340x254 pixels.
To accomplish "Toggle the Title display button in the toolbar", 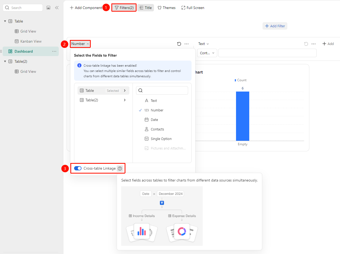I will tap(146, 8).
